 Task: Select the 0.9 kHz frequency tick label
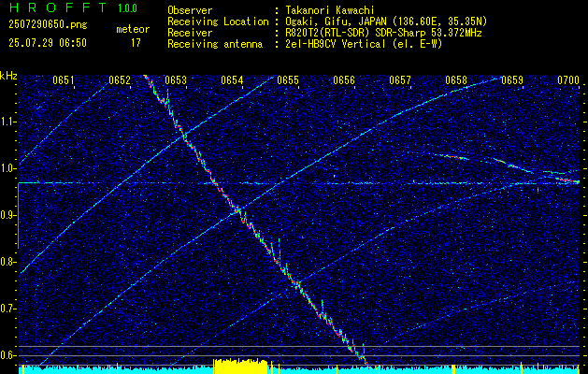8,215
